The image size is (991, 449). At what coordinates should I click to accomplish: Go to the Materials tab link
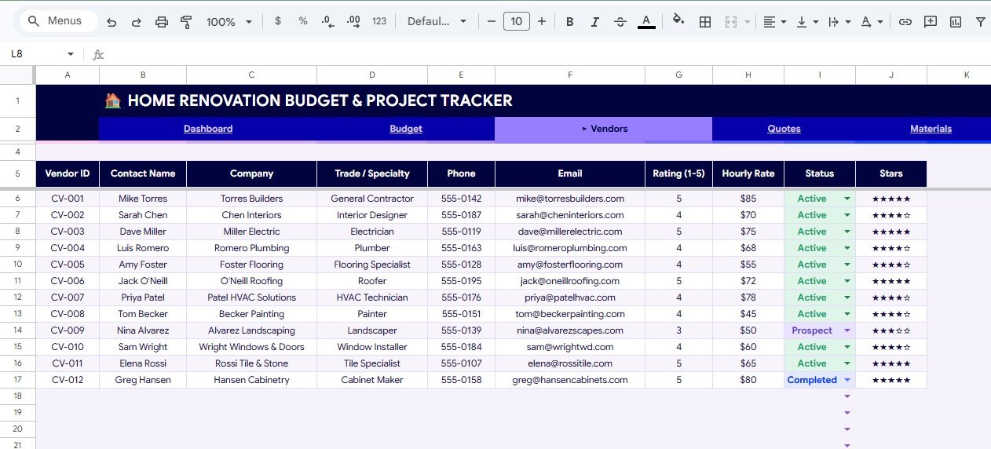pyautogui.click(x=931, y=129)
